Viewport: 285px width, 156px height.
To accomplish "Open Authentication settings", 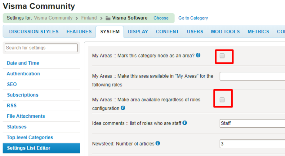I will click(23, 74).
